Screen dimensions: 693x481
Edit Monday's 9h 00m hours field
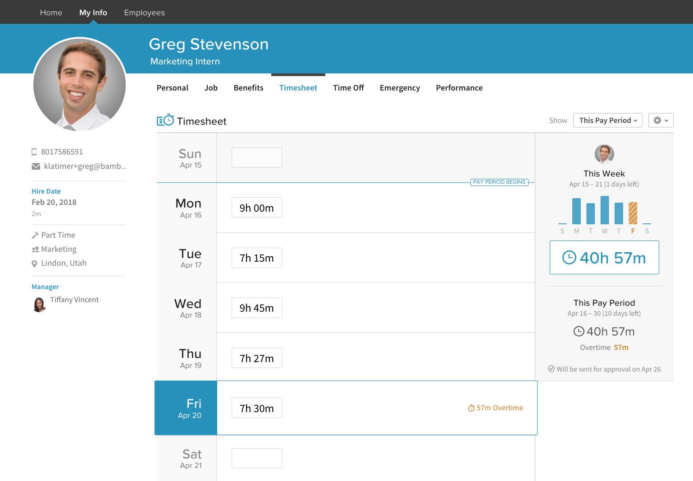click(x=257, y=208)
